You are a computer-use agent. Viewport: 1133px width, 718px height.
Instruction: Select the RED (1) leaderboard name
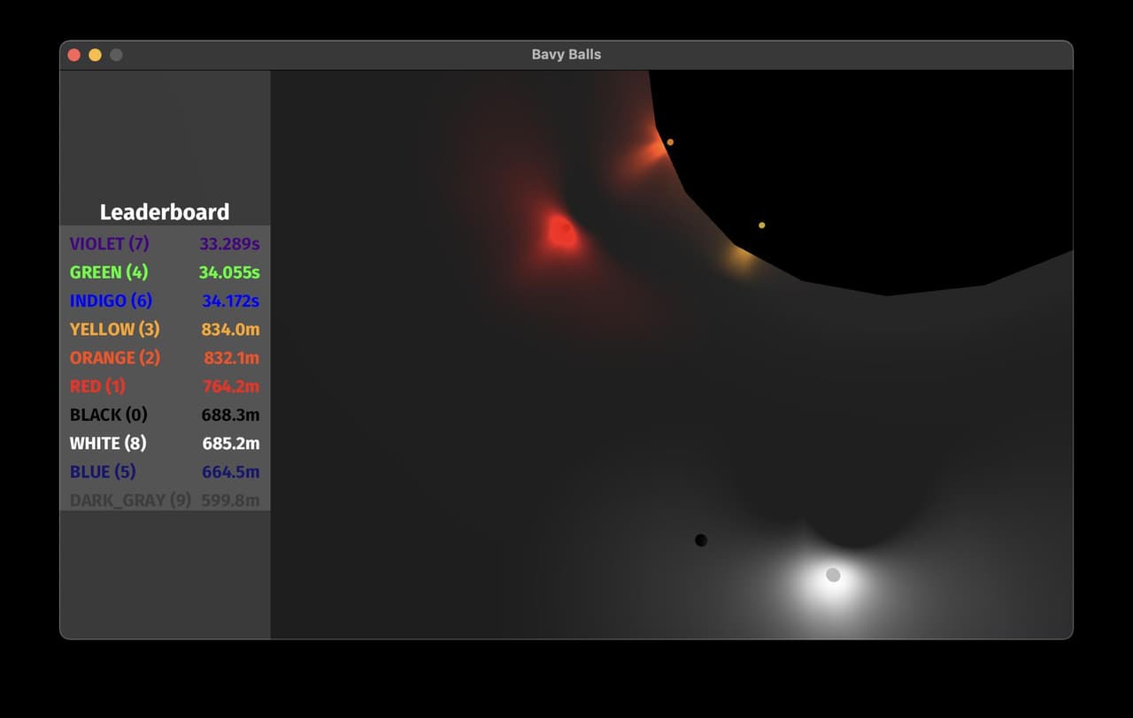tap(98, 386)
